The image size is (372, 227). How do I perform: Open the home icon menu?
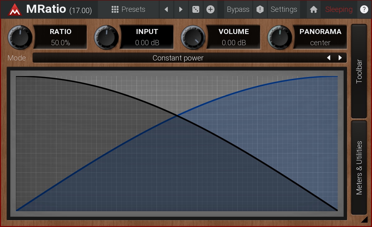pyautogui.click(x=314, y=9)
